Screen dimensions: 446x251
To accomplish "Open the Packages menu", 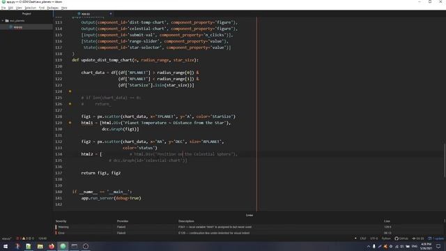I will click(53, 8).
